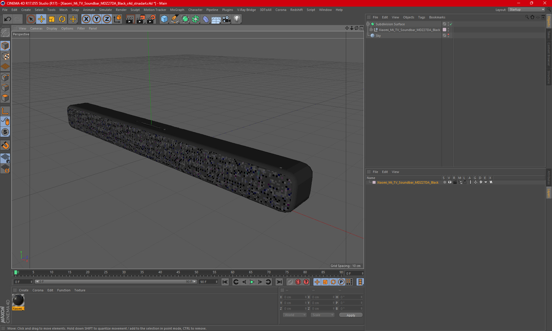Toggle X-axis lock icon

click(x=86, y=19)
